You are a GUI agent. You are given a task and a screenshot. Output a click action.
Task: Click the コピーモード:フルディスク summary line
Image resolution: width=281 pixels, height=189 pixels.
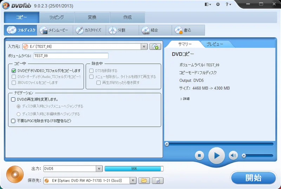(x=198, y=72)
